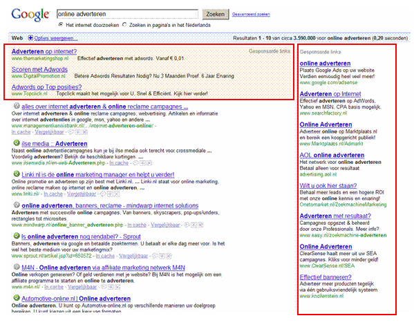Click the promote icon under the managementkennisbank result

(78, 132)
